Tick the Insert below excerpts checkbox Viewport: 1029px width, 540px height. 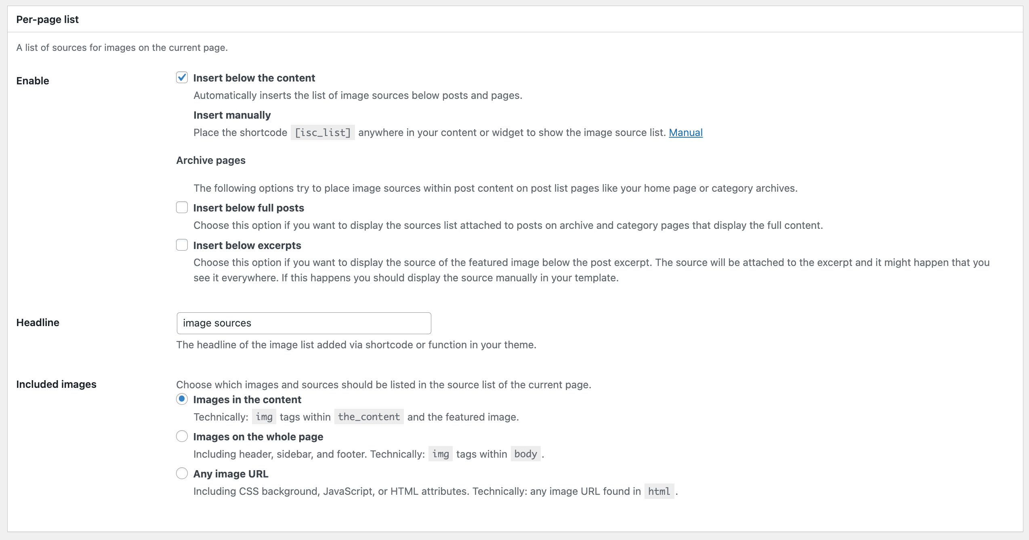(182, 245)
